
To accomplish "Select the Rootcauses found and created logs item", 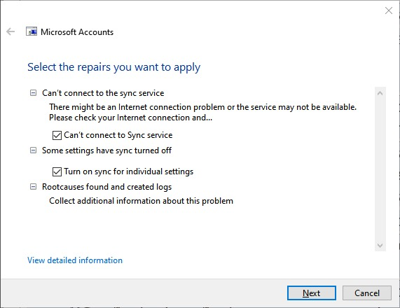I will [106, 187].
